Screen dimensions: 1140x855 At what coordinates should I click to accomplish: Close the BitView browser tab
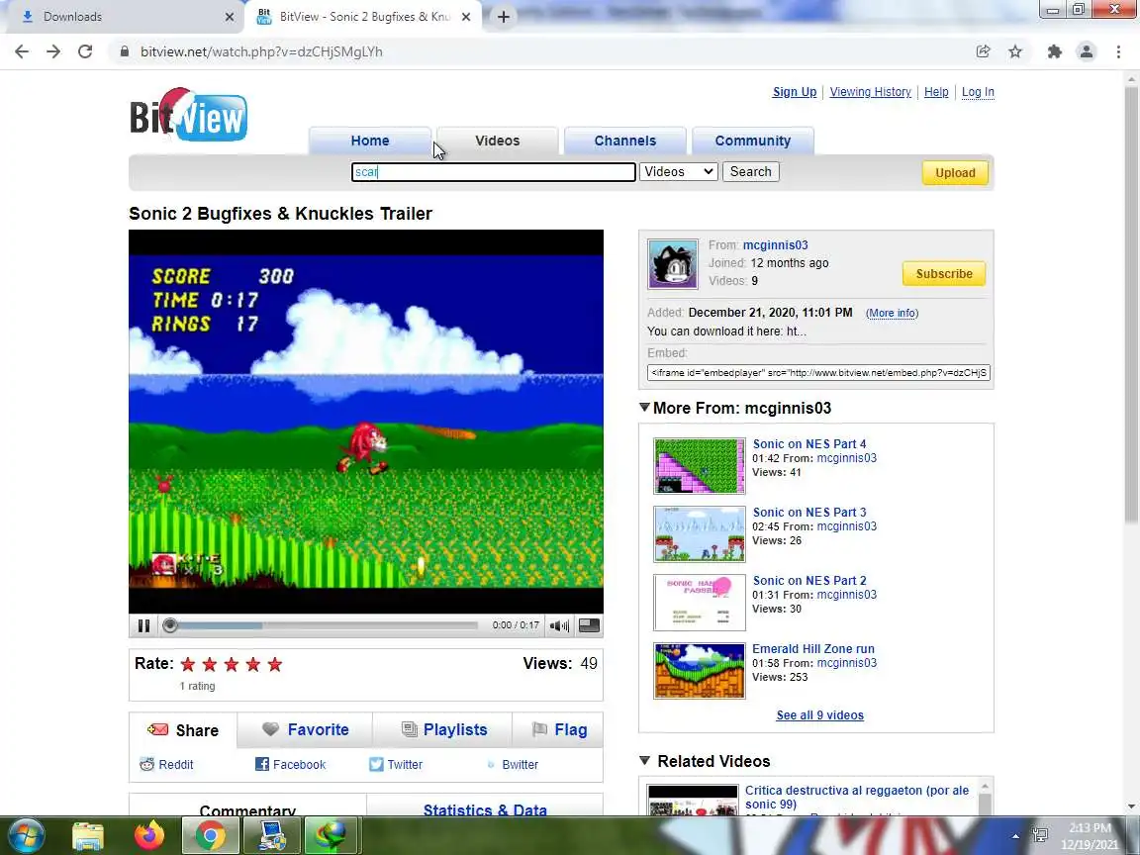click(x=466, y=17)
